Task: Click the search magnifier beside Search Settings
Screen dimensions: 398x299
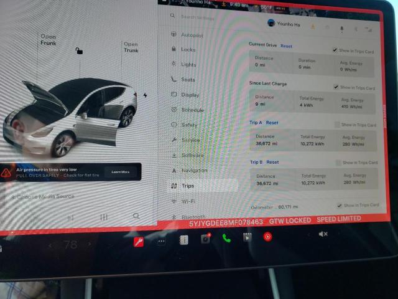Action: (x=173, y=16)
